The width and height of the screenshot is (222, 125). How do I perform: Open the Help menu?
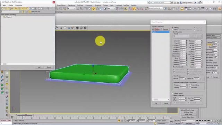tap(112, 5)
